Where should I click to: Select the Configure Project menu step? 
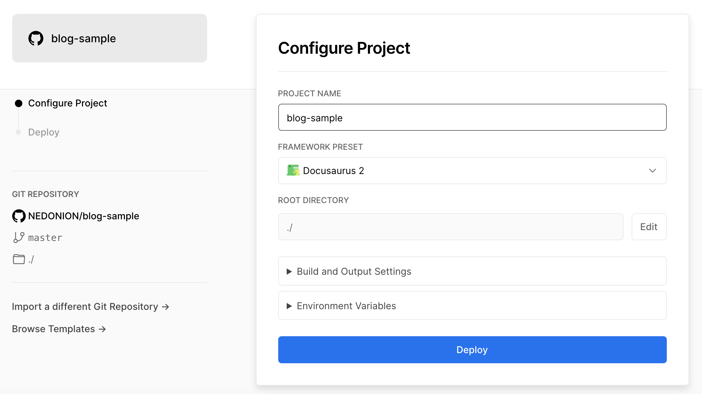(x=67, y=103)
